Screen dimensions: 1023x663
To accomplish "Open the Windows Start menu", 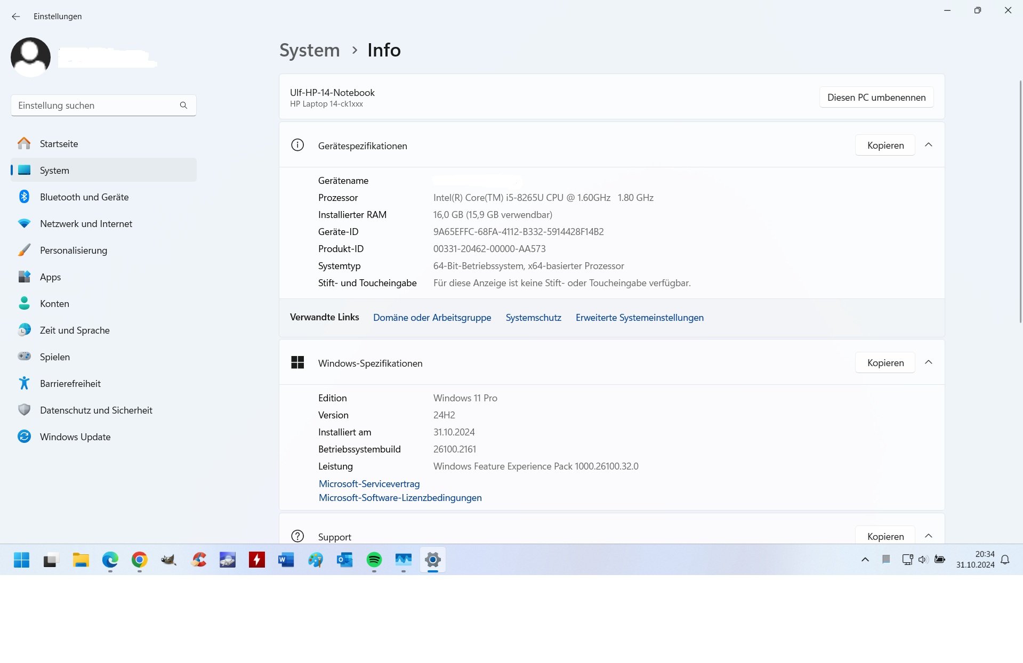I will click(x=21, y=560).
